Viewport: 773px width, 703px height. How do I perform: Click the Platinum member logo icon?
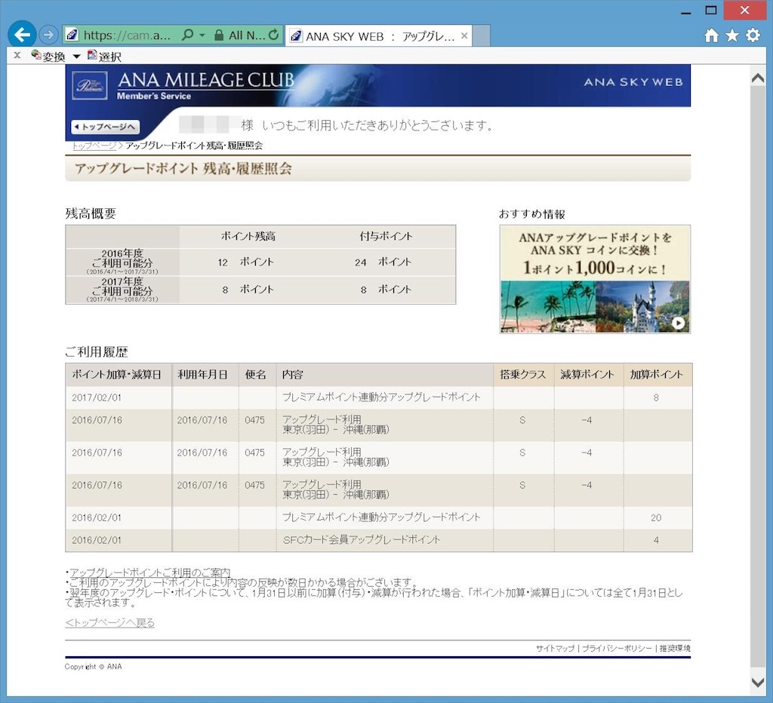click(90, 86)
